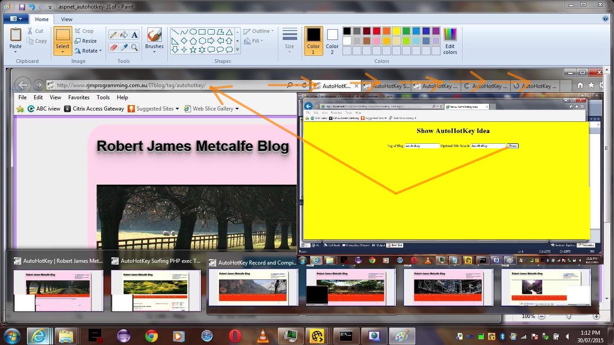Screen dimensions: 614x345
Task: Open Paint Help question mark icon
Action: [x=605, y=19]
